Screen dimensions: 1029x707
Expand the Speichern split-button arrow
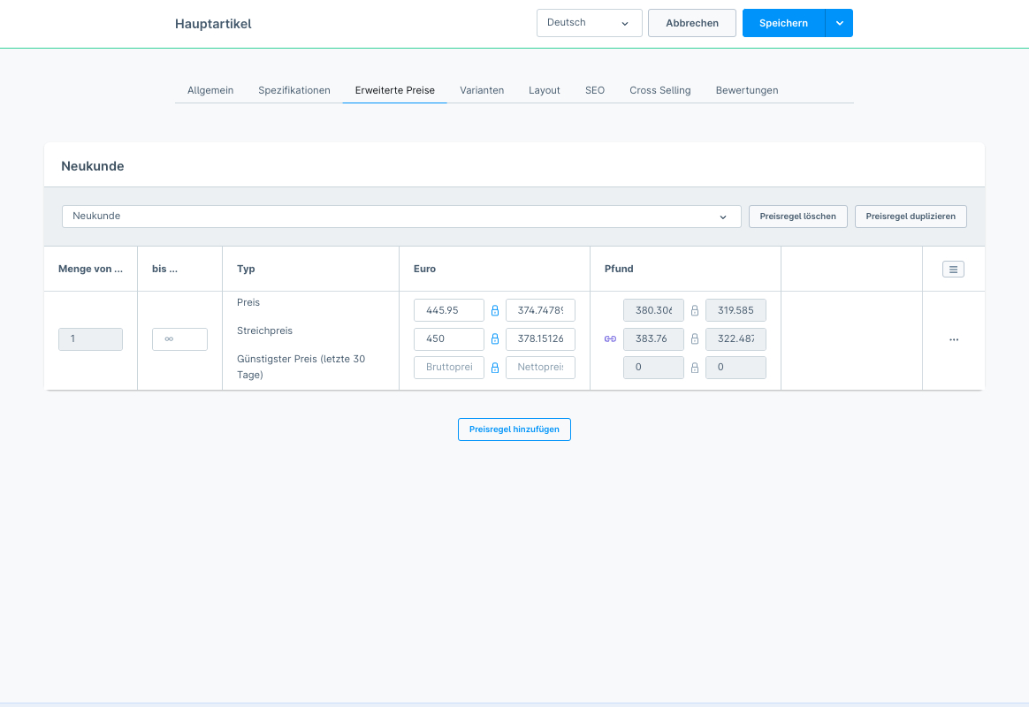click(x=839, y=23)
